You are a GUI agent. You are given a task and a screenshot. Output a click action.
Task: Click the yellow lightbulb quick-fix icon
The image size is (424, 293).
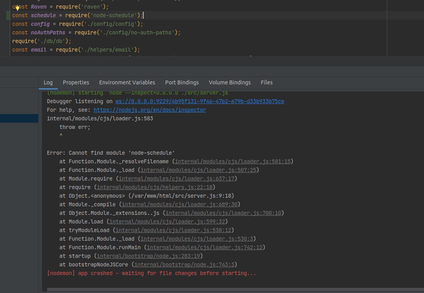18,7
